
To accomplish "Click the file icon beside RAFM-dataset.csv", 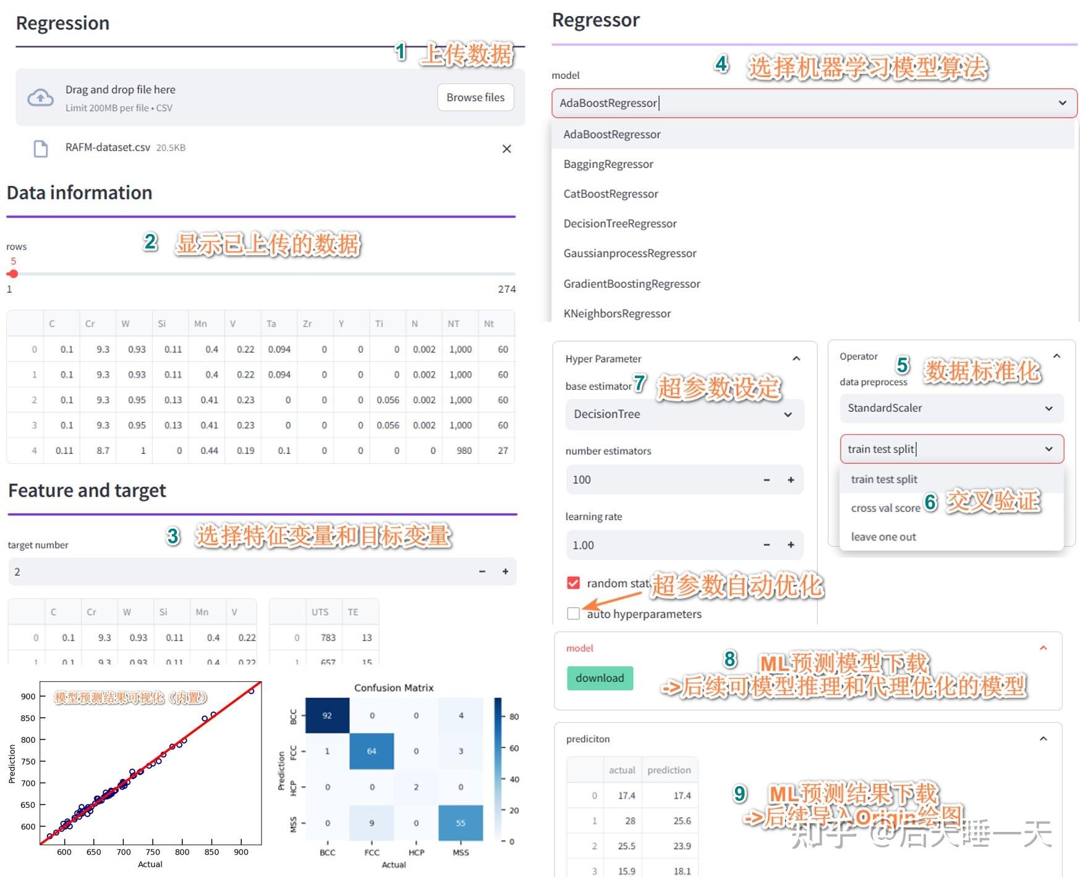I will point(40,148).
